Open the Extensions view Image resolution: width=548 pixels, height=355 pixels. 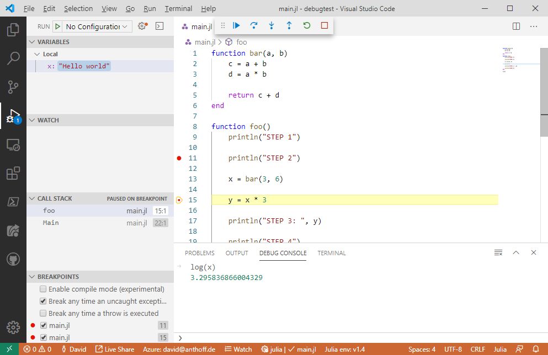(13, 173)
